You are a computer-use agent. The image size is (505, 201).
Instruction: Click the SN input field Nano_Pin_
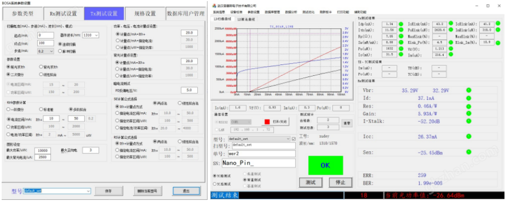point(259,163)
